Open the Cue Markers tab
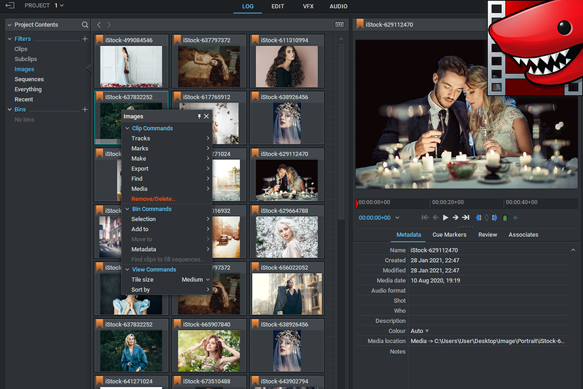 449,235
